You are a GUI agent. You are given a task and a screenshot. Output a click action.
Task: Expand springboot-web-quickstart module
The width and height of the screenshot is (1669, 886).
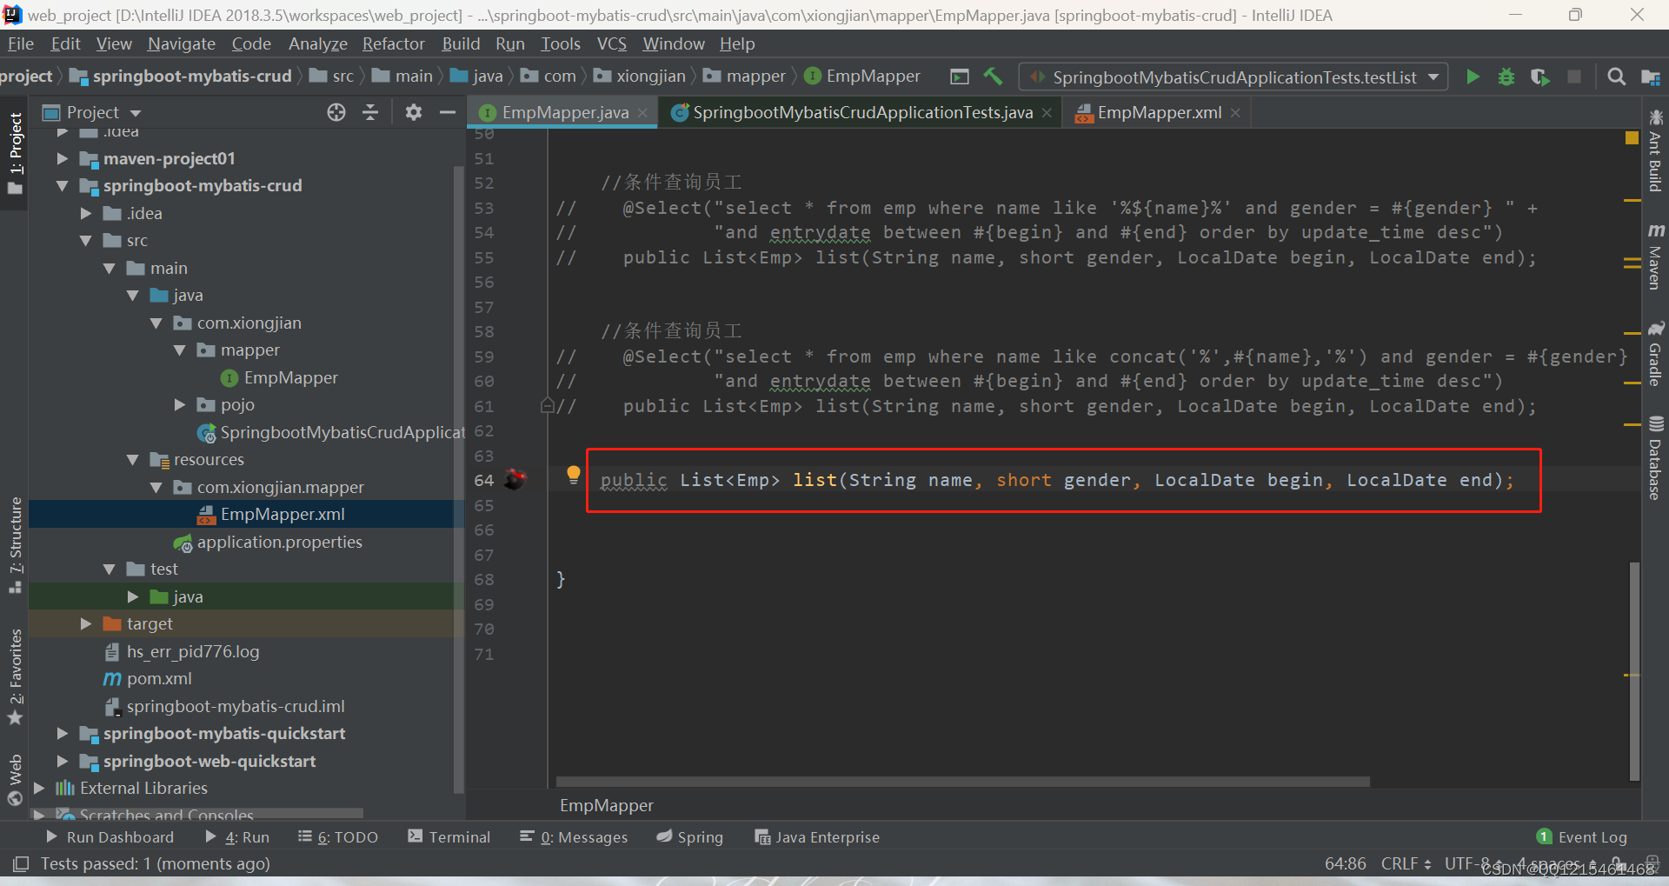pos(62,761)
